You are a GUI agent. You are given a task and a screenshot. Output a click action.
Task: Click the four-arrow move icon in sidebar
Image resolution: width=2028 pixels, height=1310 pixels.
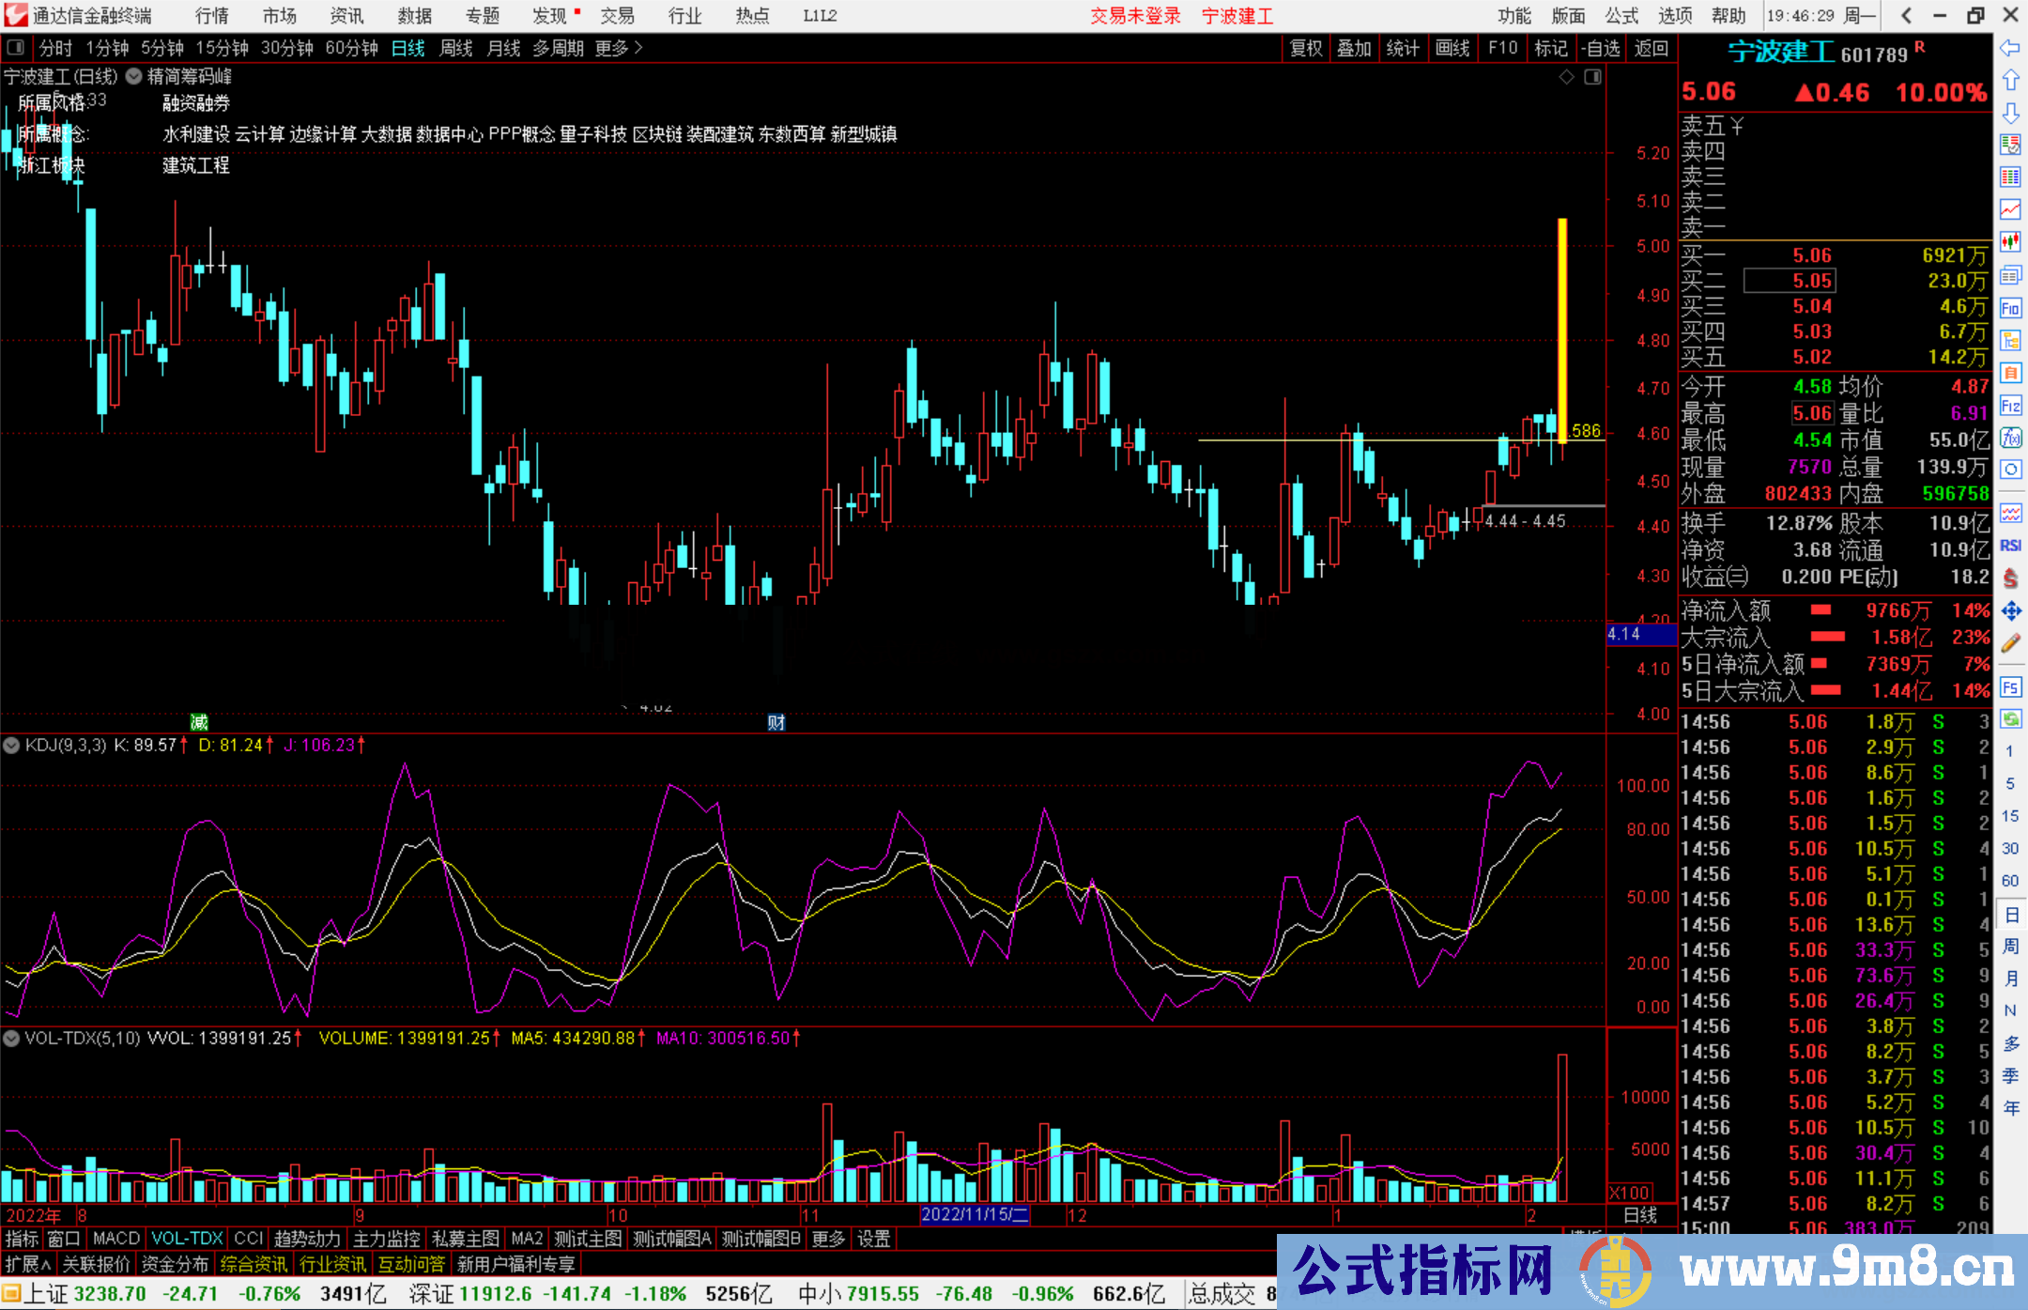(2010, 611)
